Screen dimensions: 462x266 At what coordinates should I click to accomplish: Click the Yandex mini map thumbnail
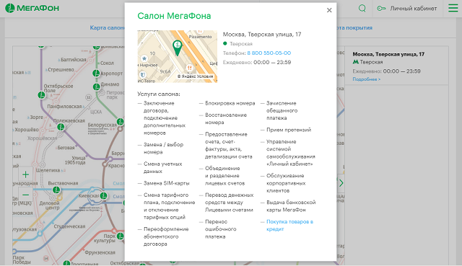(x=178, y=56)
